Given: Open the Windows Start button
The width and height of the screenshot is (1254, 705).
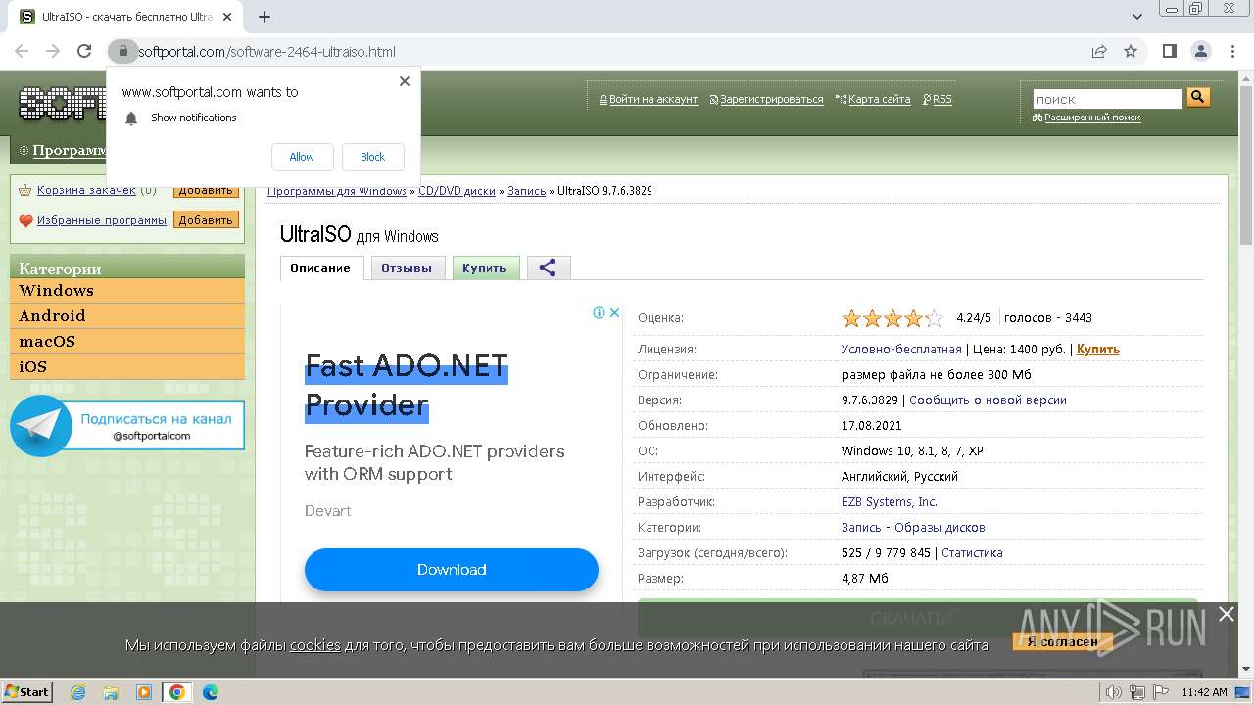Looking at the screenshot, I should (x=27, y=691).
